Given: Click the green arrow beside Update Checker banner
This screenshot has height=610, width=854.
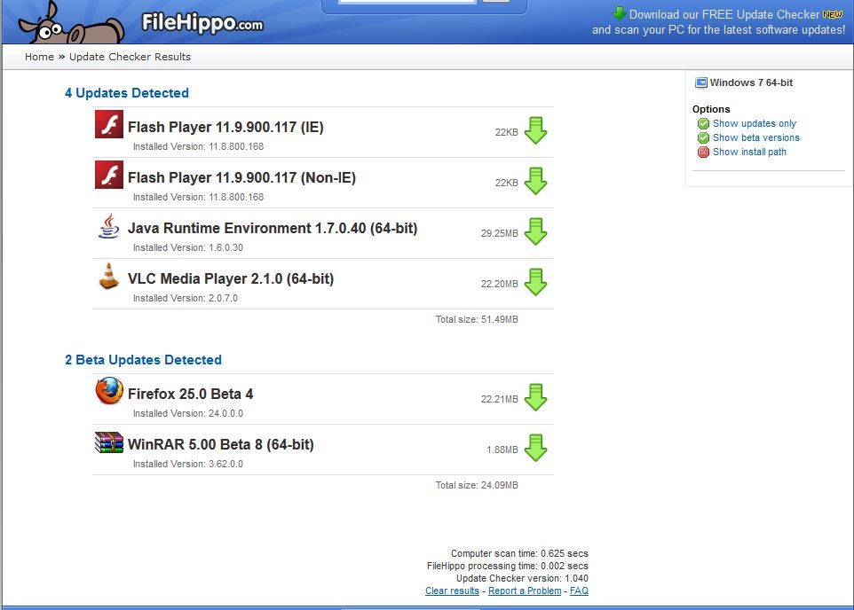Looking at the screenshot, I should pos(620,13).
